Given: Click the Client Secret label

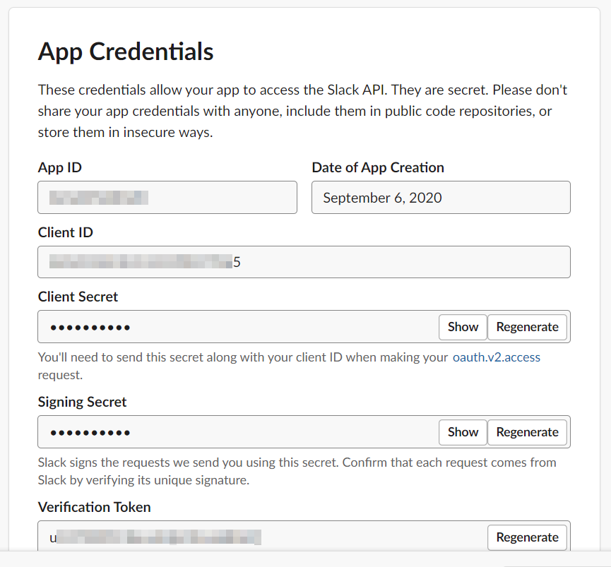Looking at the screenshot, I should tap(78, 297).
